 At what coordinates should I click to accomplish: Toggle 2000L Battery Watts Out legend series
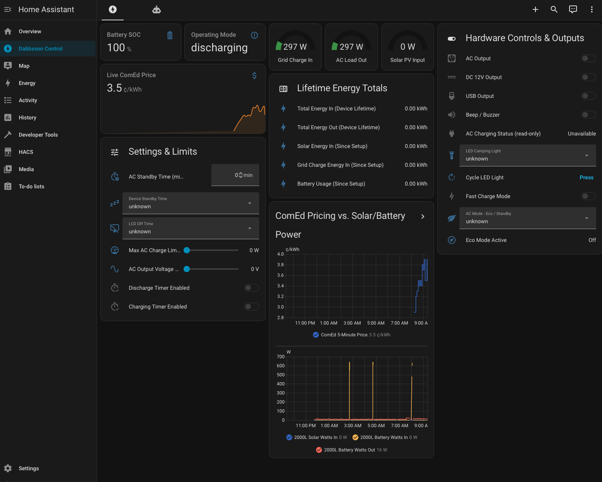(x=351, y=450)
